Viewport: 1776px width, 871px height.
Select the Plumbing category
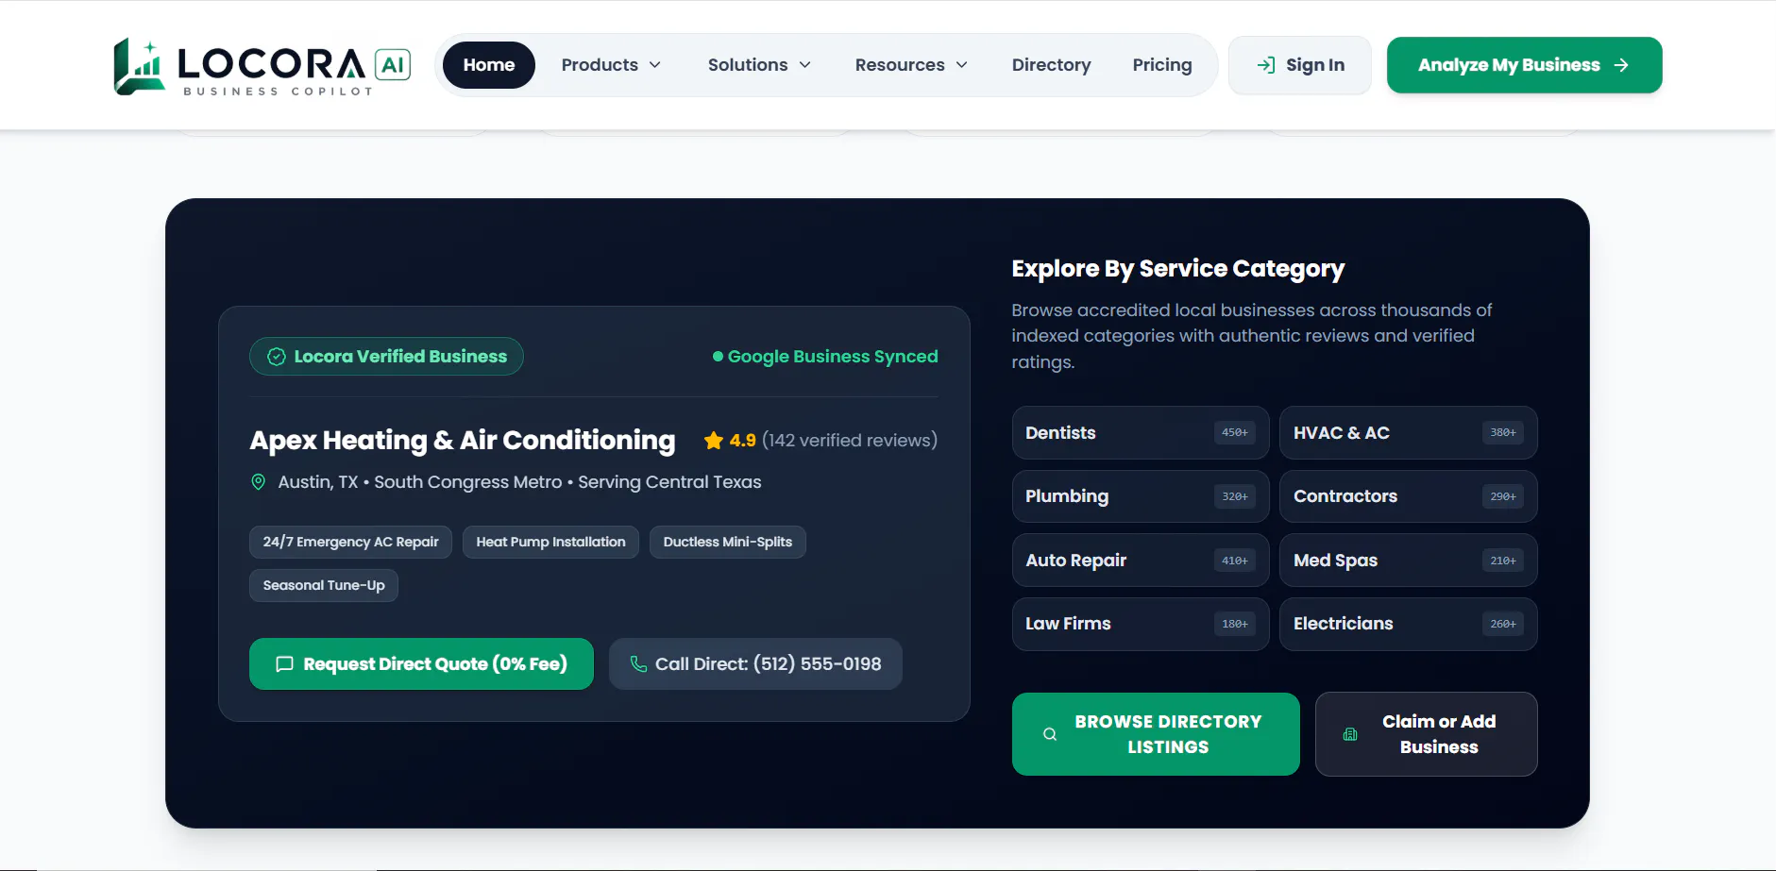point(1141,496)
